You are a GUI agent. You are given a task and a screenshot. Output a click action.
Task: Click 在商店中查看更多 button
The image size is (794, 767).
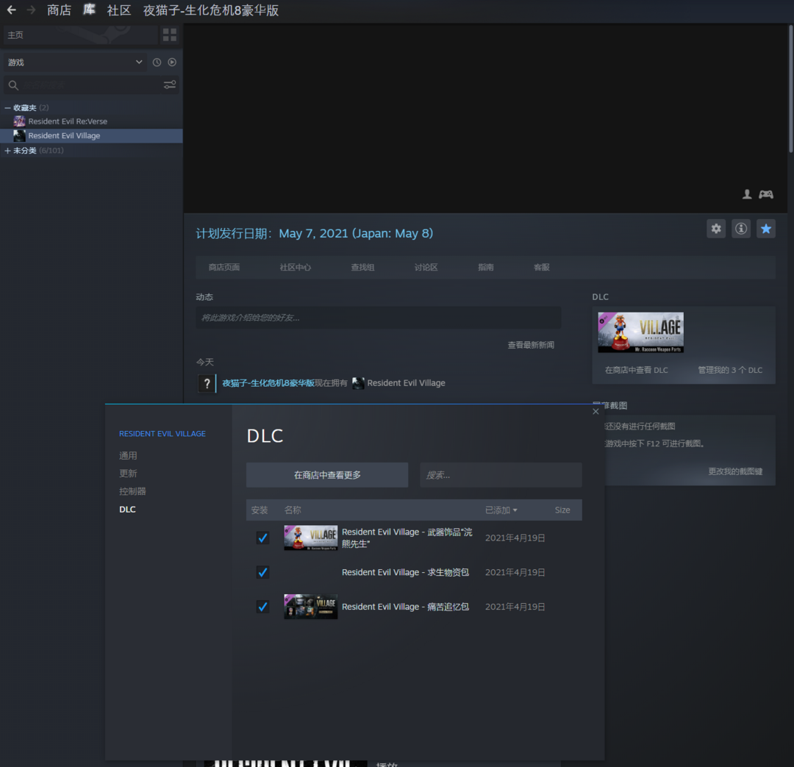coord(327,475)
